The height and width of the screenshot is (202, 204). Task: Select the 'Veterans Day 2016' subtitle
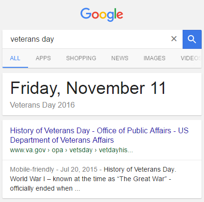pyautogui.click(x=42, y=105)
